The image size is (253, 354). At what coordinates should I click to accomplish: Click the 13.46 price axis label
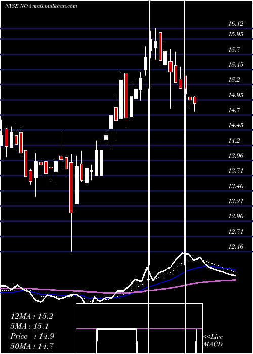point(236,186)
